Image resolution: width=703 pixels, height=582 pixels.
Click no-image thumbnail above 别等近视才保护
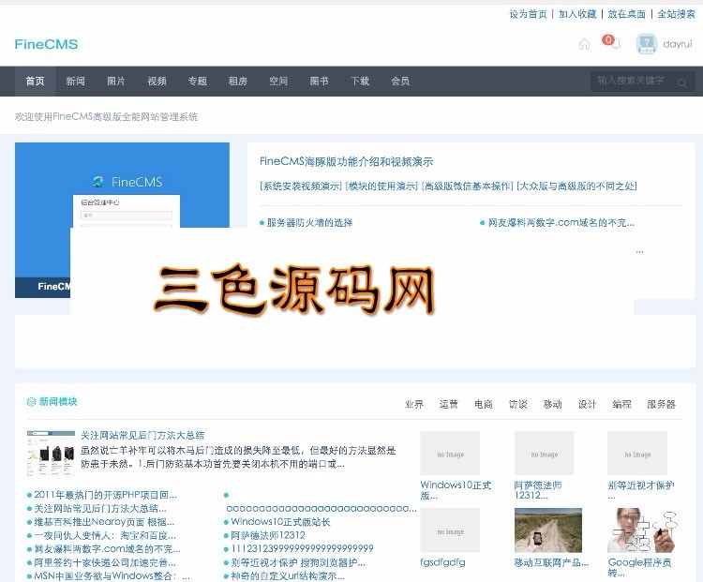pos(637,454)
